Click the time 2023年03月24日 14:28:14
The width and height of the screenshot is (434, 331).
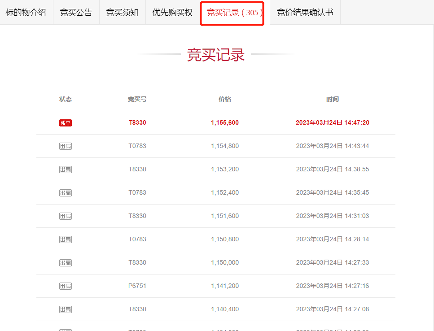tap(333, 239)
